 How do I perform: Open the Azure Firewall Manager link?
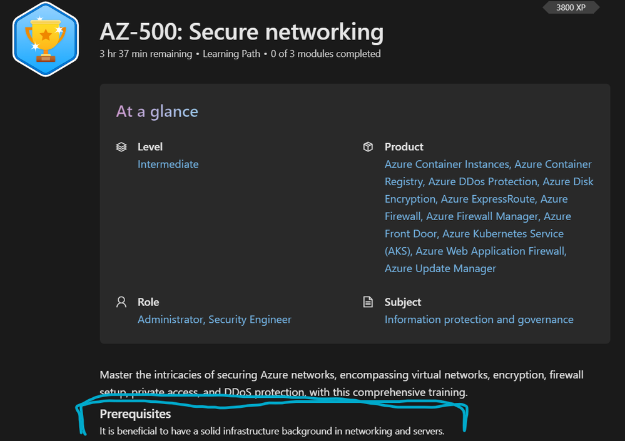[x=482, y=216]
